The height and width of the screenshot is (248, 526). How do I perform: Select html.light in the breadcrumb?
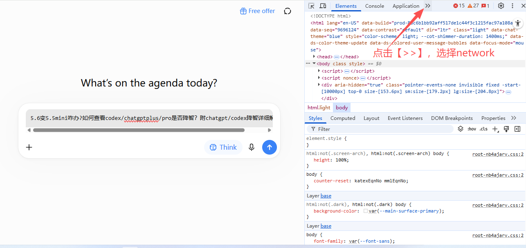click(319, 108)
